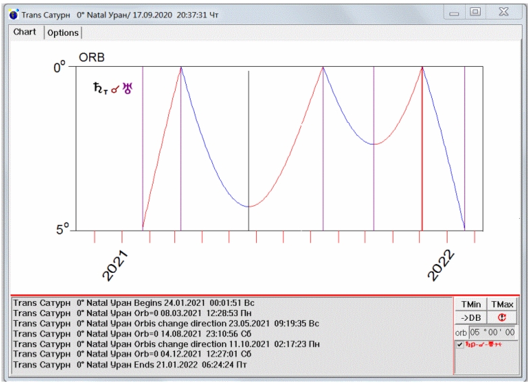Screen dimensions: 528x383
Task: Toggle the Saturn-Uranus aspect checkbox
Action: (x=460, y=344)
